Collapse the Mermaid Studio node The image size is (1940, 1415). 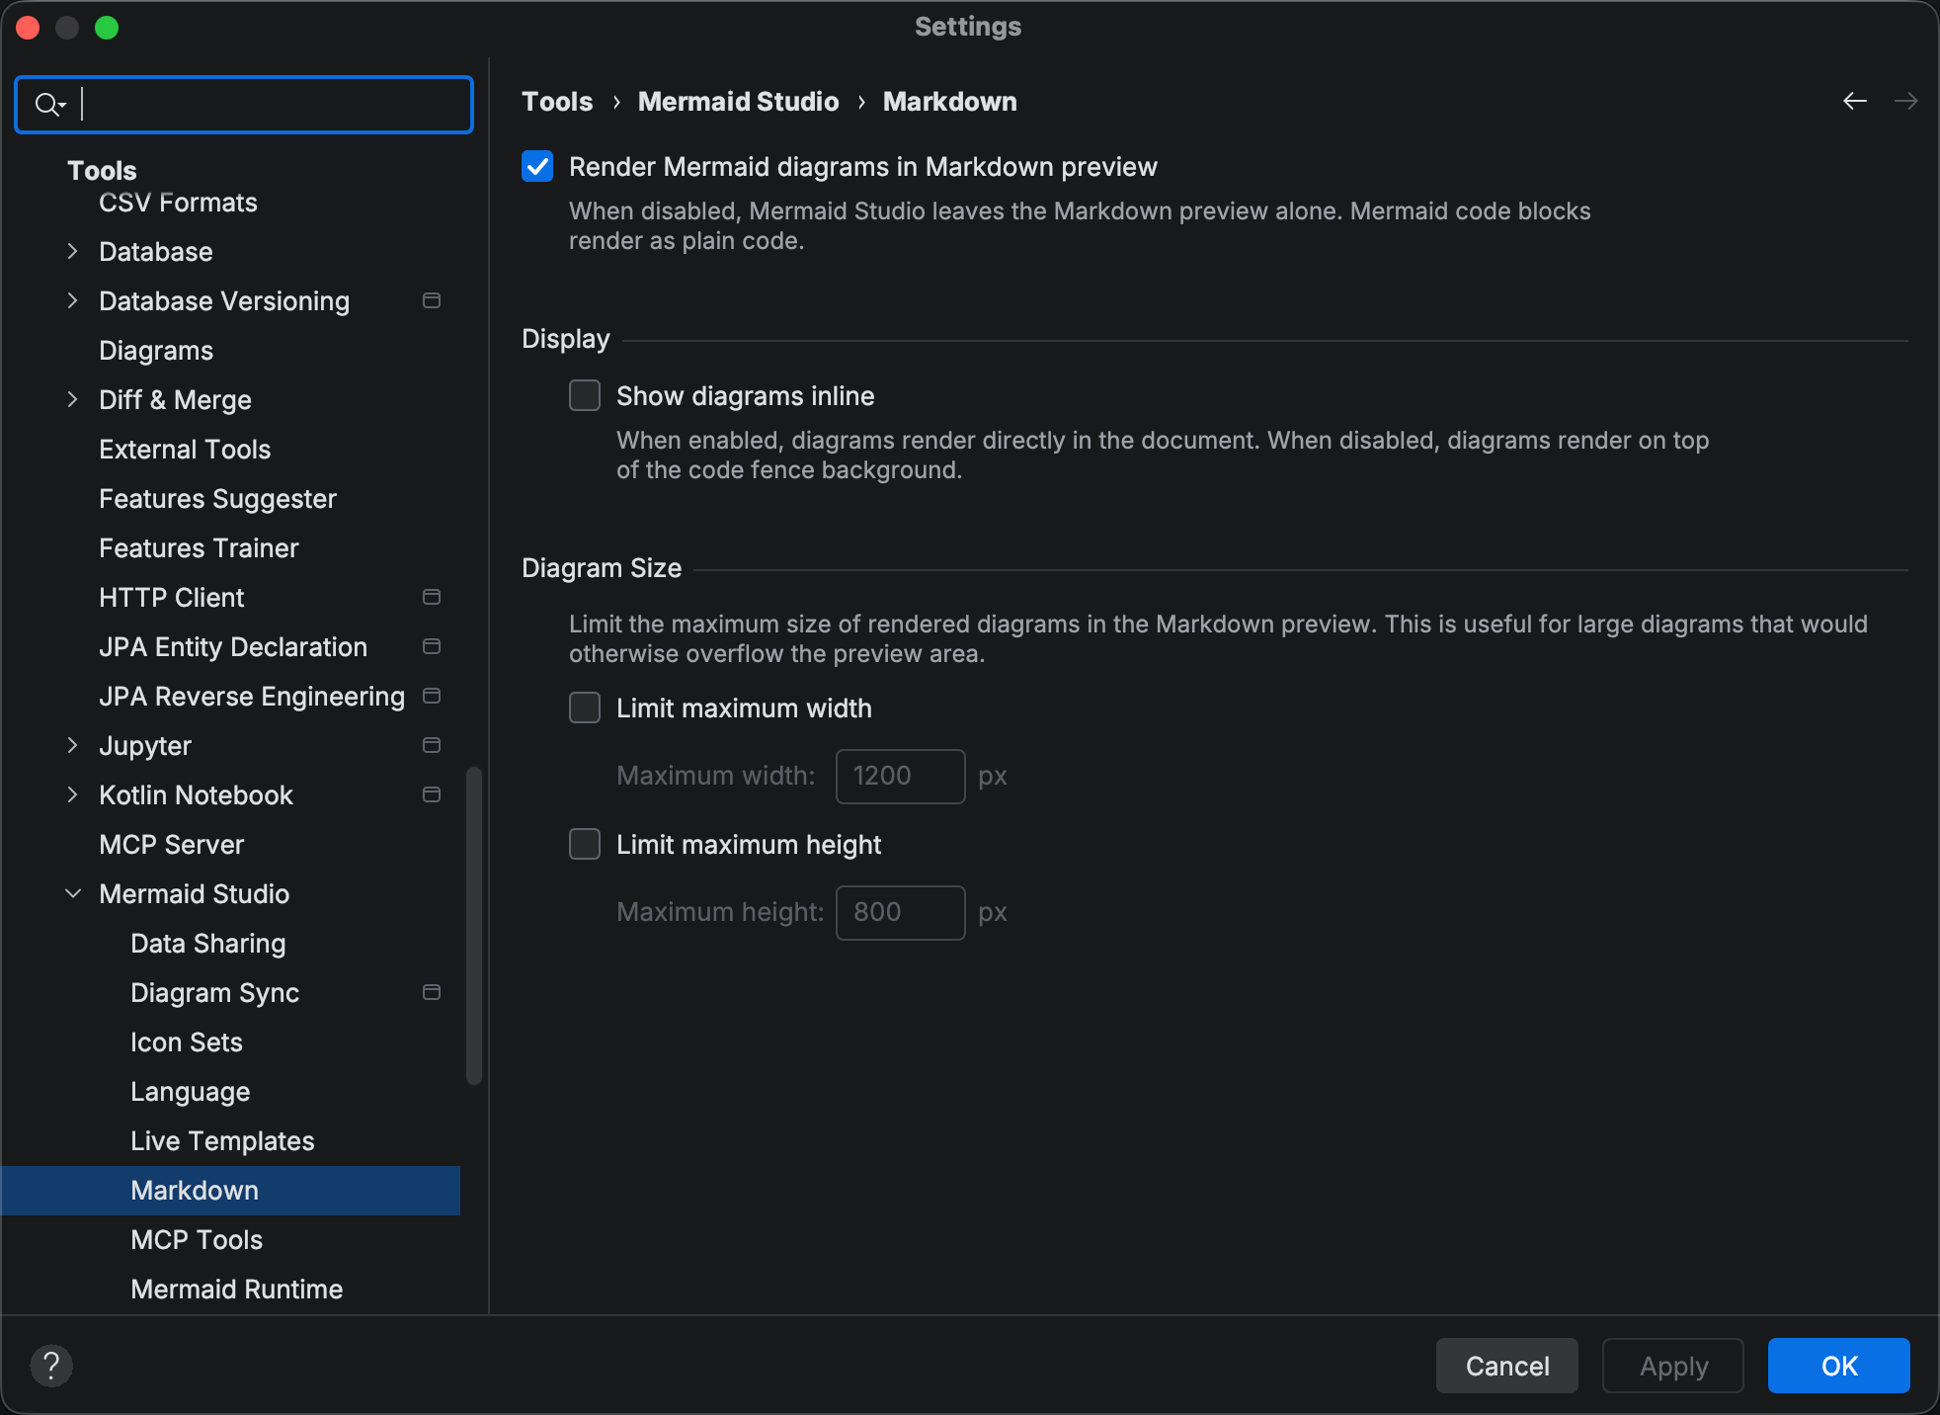click(72, 893)
